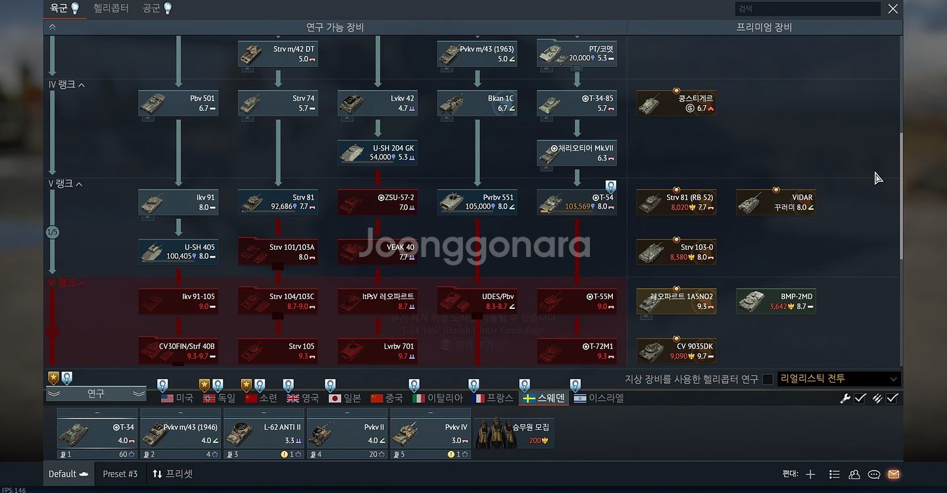Select the 독일 nation tab
947x493 pixels.
tap(219, 398)
